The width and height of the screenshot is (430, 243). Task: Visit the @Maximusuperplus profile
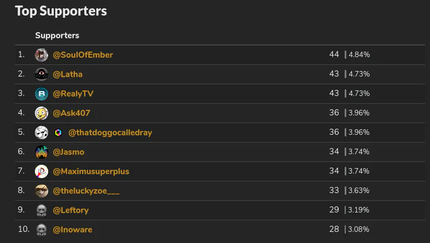click(91, 171)
